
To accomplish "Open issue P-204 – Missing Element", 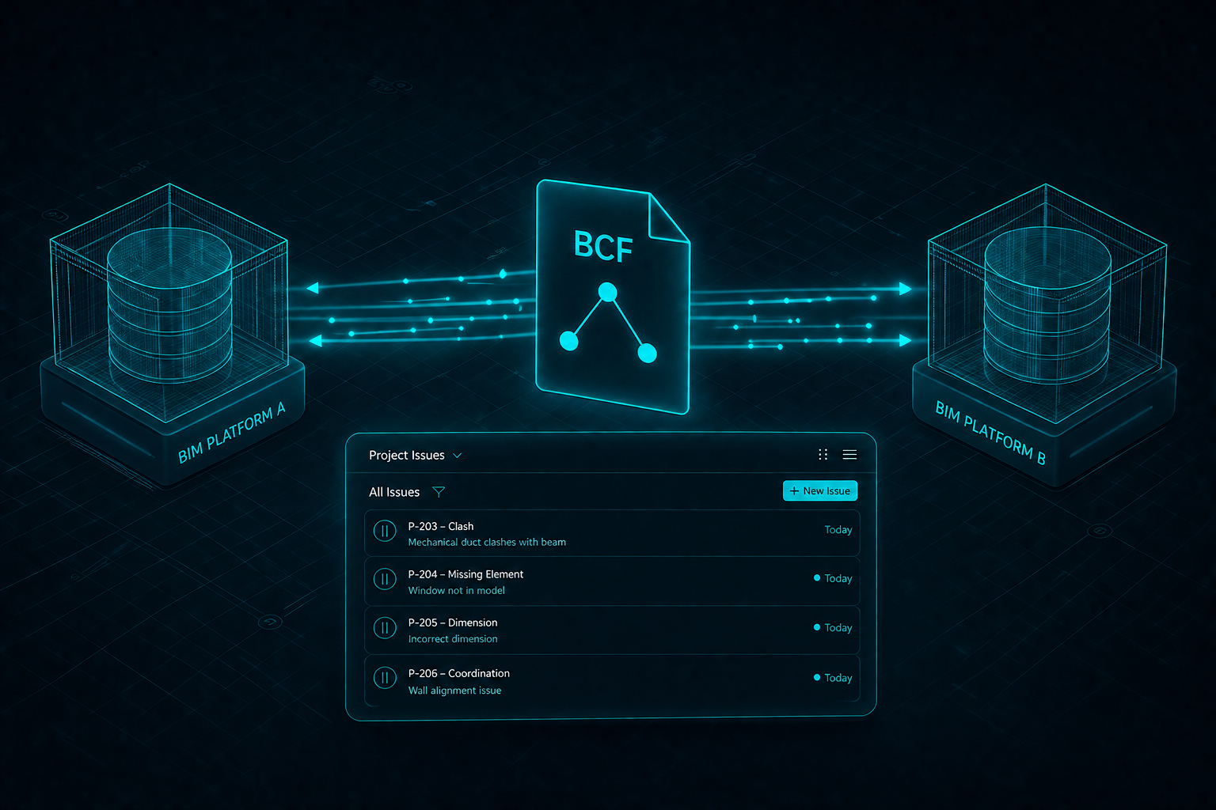I will pyautogui.click(x=612, y=581).
